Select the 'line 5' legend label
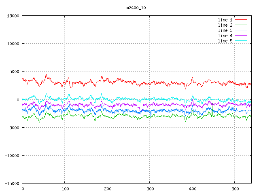This screenshot has height=194, width=259. (x=225, y=41)
